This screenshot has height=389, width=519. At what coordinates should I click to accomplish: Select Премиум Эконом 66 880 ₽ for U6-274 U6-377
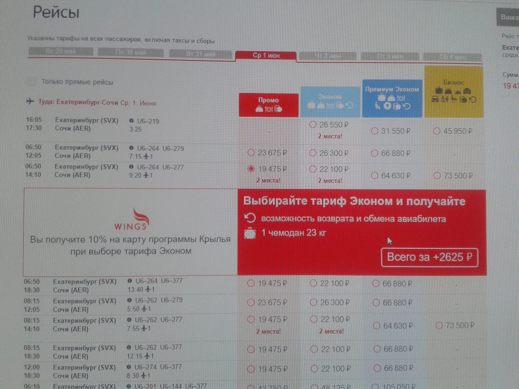(x=377, y=368)
